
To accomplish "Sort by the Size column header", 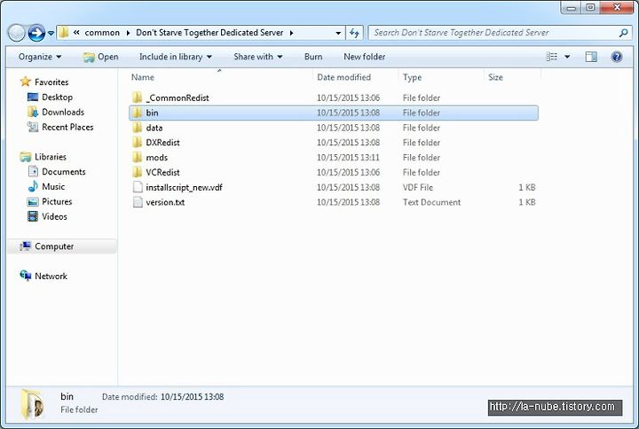I will (495, 77).
